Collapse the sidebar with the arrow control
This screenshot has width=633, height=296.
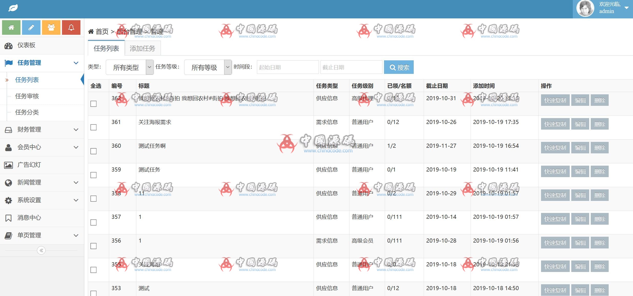[41, 251]
